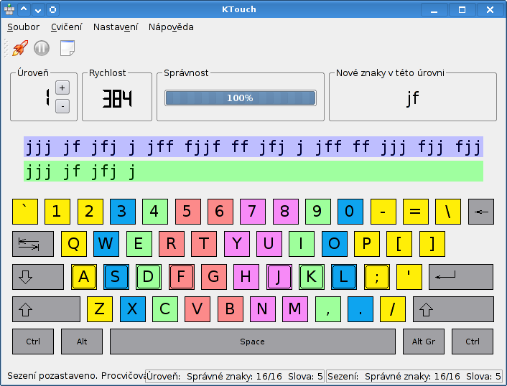Click the pause session button

[x=42, y=48]
